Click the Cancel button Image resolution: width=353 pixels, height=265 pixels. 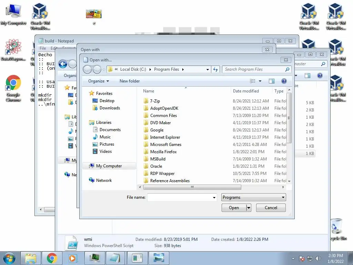(x=271, y=208)
